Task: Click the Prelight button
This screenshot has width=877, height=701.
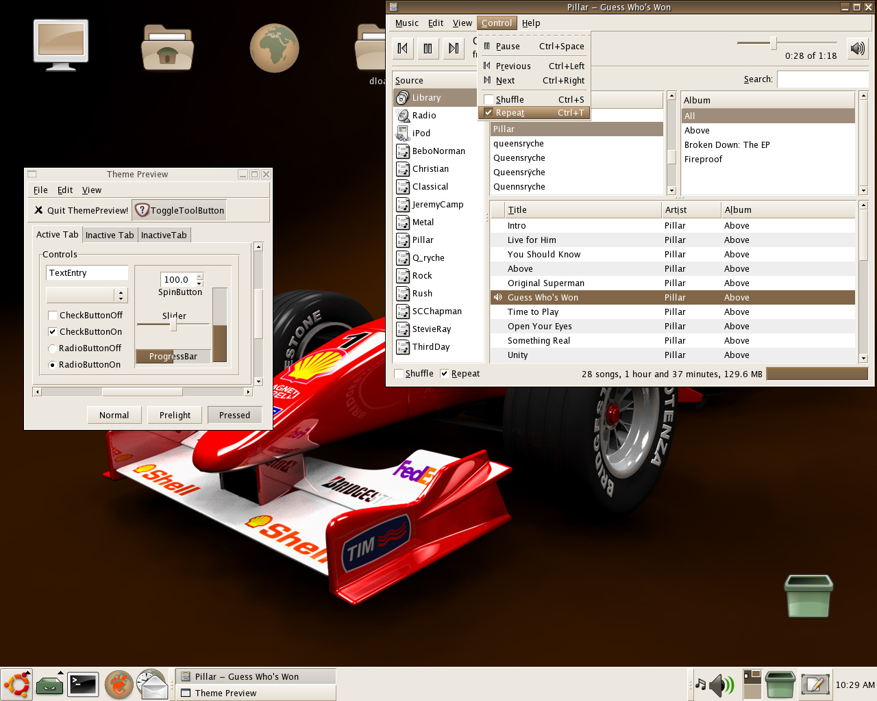Action: [x=175, y=416]
